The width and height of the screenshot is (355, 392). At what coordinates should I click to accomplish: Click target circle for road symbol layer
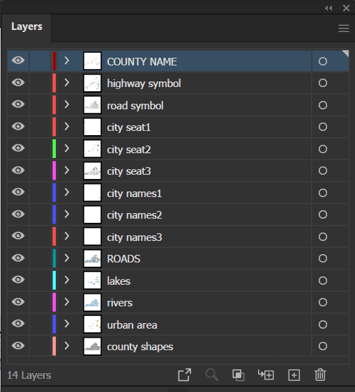pos(323,105)
